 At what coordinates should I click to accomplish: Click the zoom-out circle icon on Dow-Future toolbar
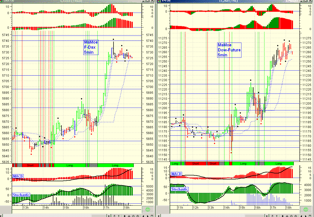tap(291, 215)
